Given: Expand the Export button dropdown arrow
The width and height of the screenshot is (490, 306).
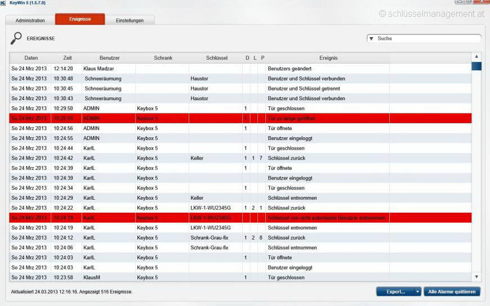Looking at the screenshot, I should coord(417,291).
